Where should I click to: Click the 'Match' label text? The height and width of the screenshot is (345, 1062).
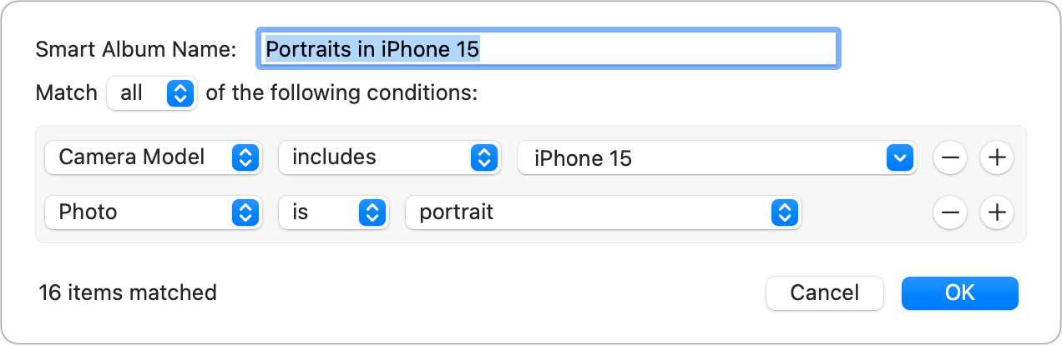pos(67,93)
